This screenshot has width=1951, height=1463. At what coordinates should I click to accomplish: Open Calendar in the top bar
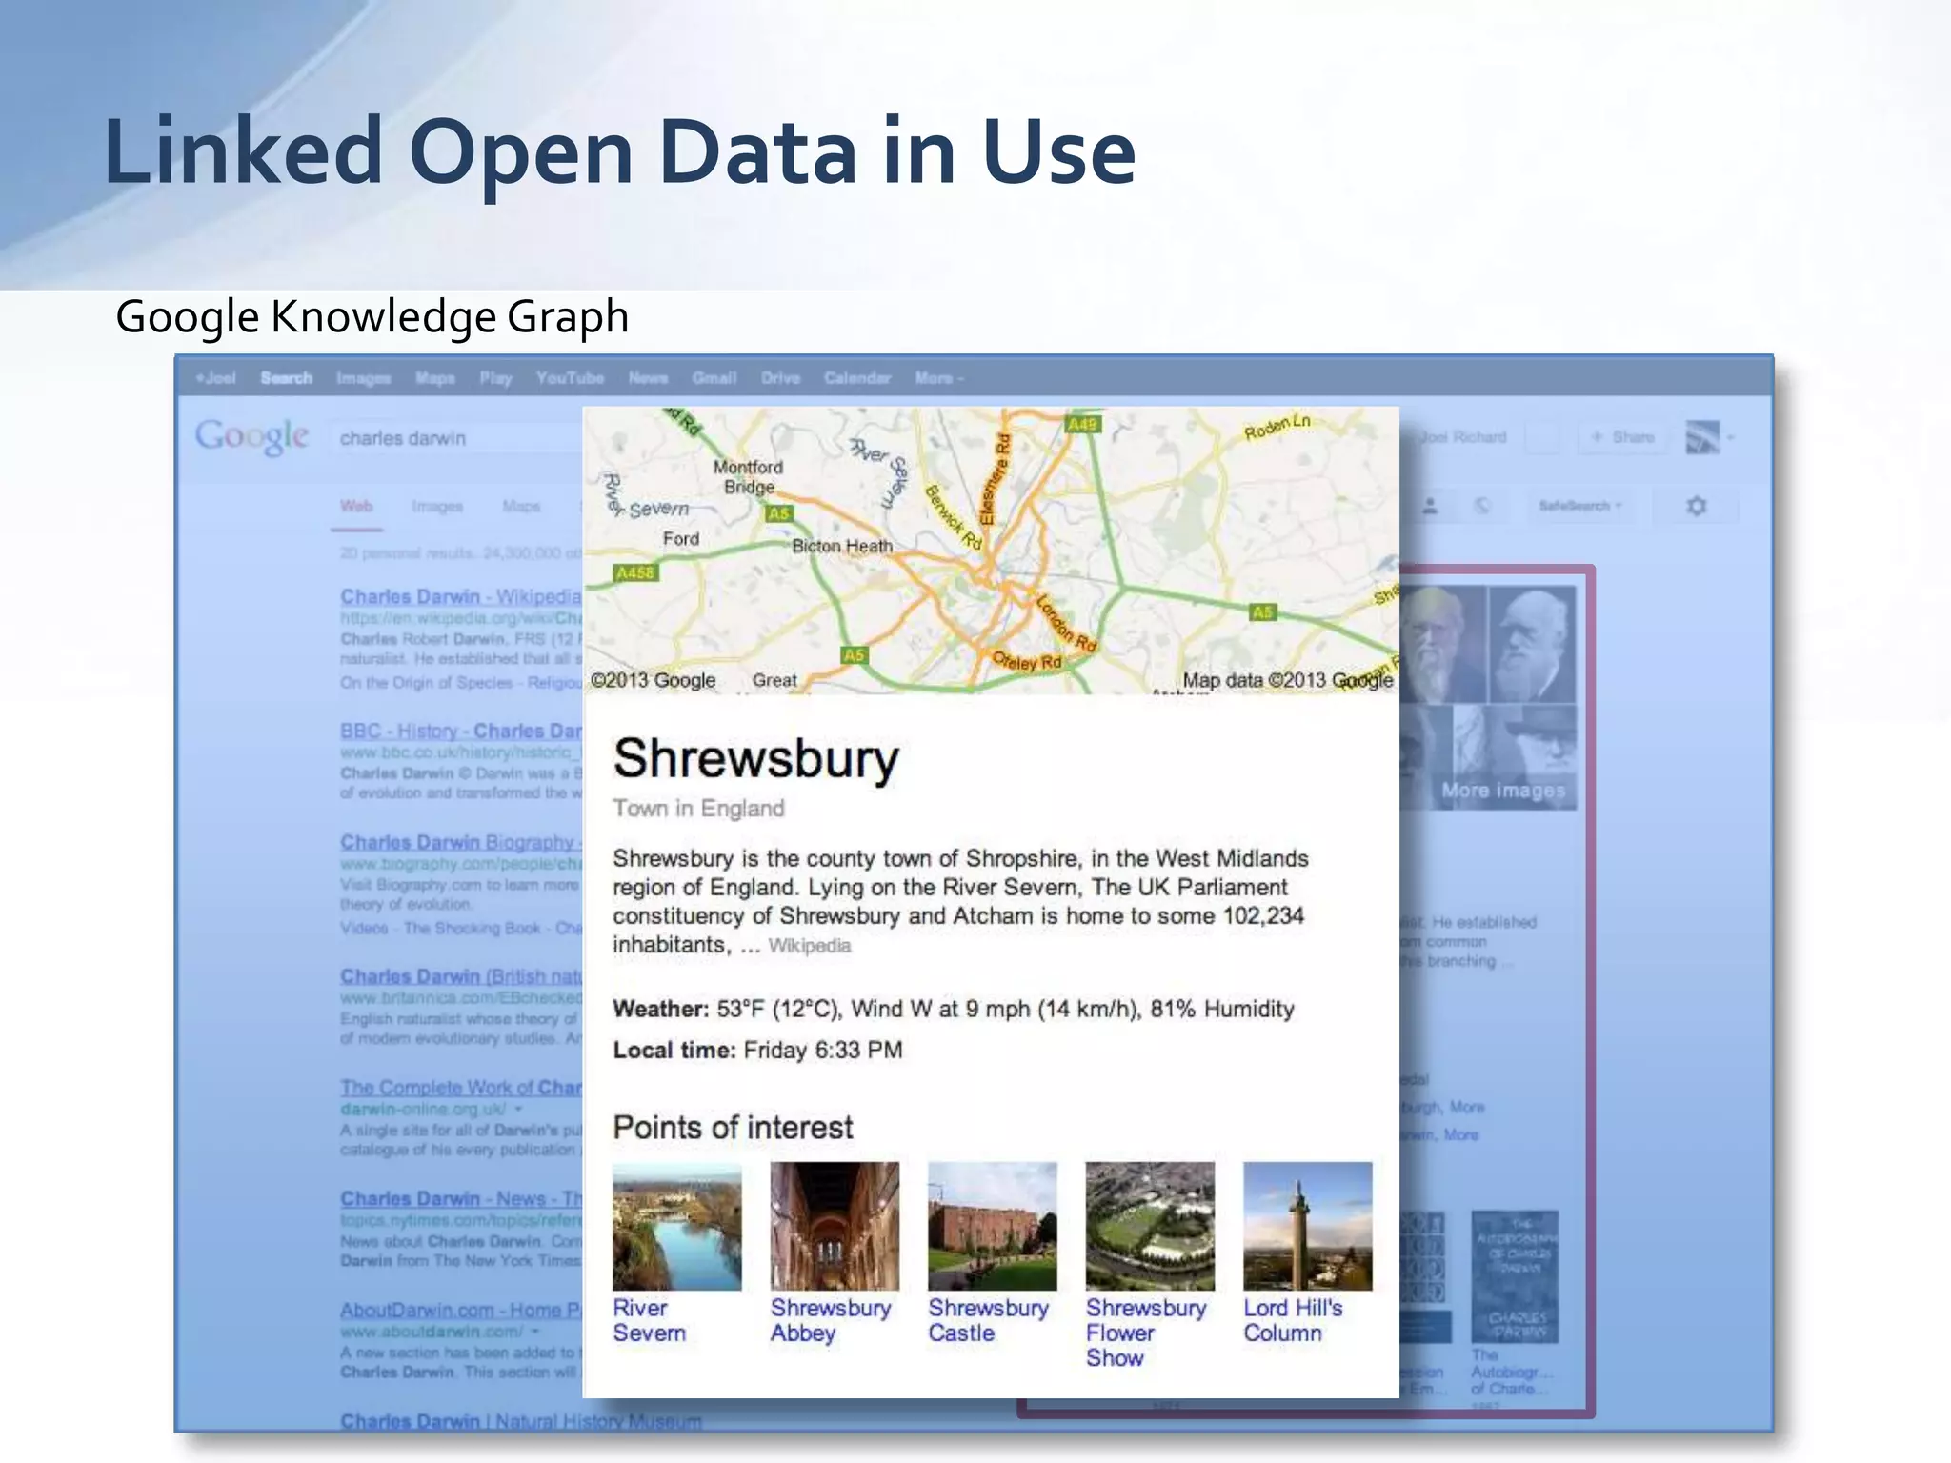[857, 378]
